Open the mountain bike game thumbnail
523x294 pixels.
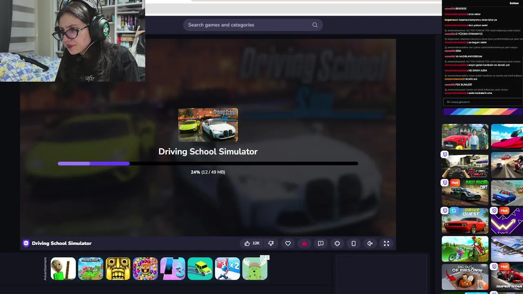point(465,249)
